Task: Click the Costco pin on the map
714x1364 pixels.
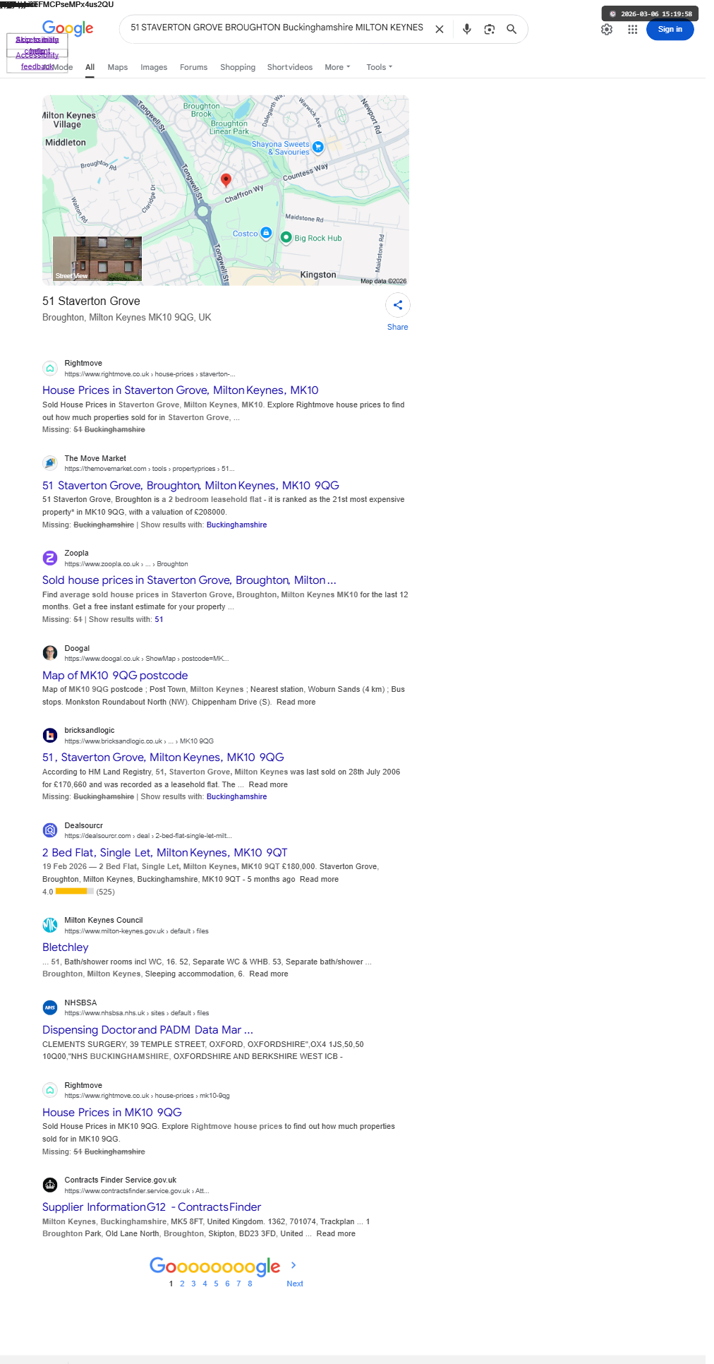Action: (266, 232)
